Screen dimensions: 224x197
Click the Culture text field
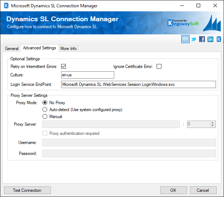[87, 75]
